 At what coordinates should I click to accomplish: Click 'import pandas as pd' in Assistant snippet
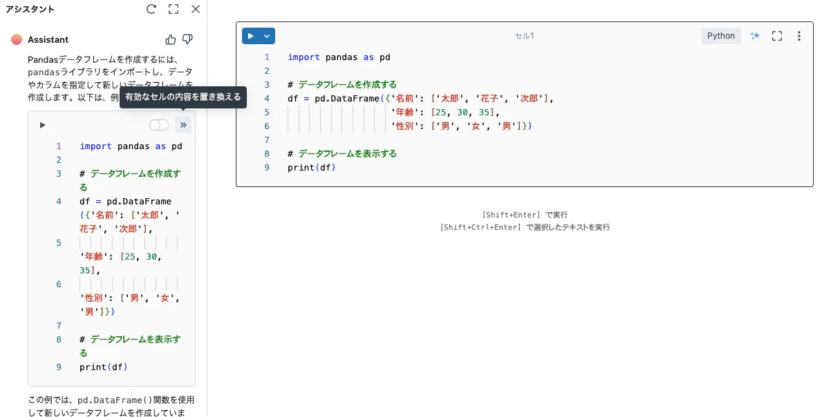pyautogui.click(x=131, y=146)
